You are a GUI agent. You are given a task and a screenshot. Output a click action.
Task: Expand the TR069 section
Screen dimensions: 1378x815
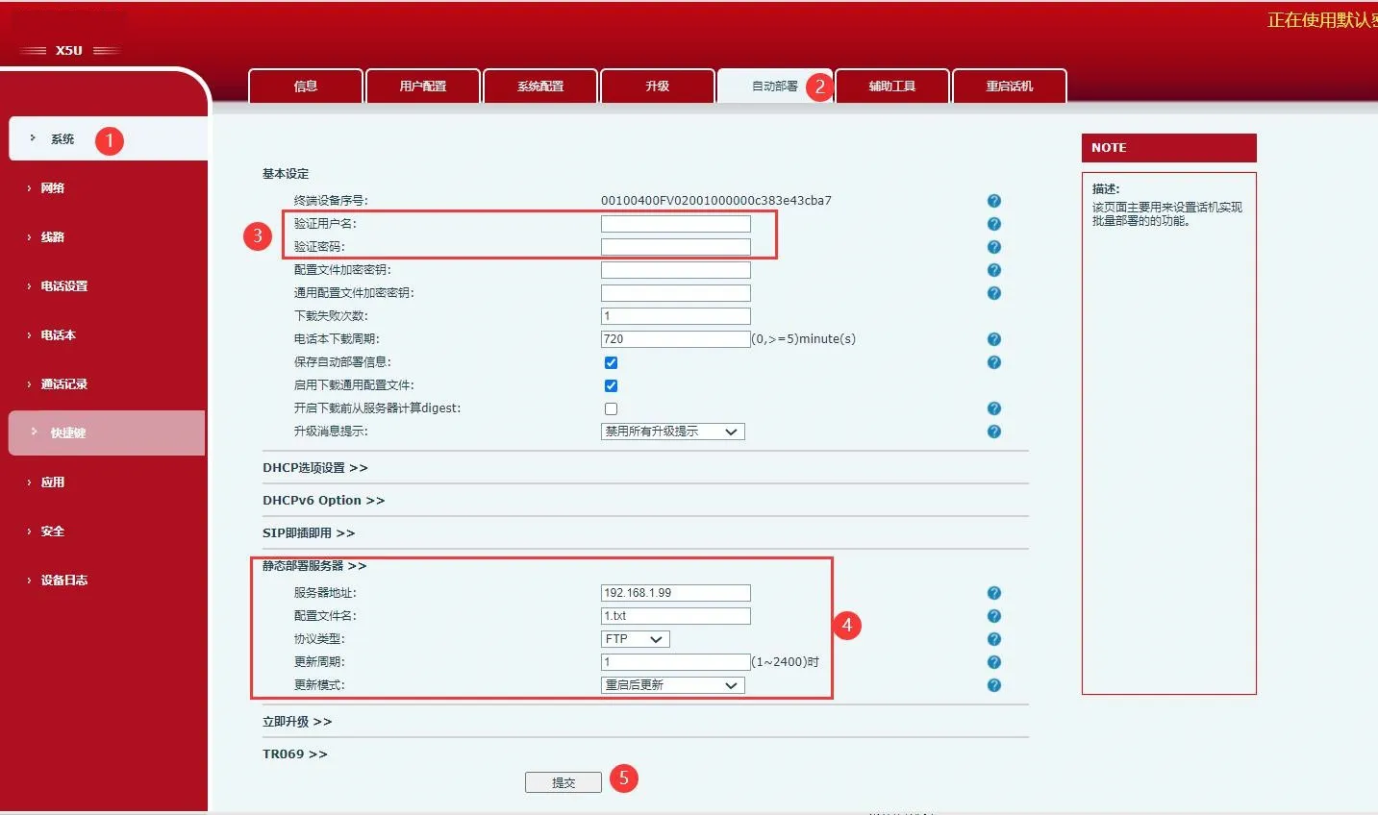(x=294, y=754)
